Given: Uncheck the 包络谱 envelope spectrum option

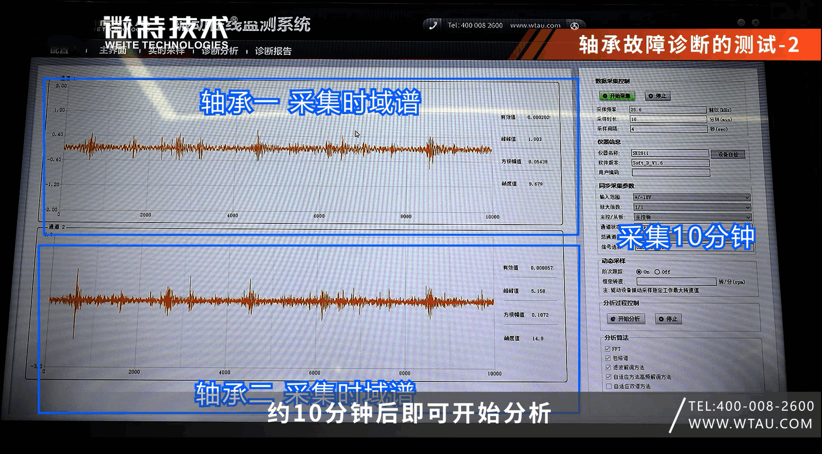Looking at the screenshot, I should tap(608, 358).
